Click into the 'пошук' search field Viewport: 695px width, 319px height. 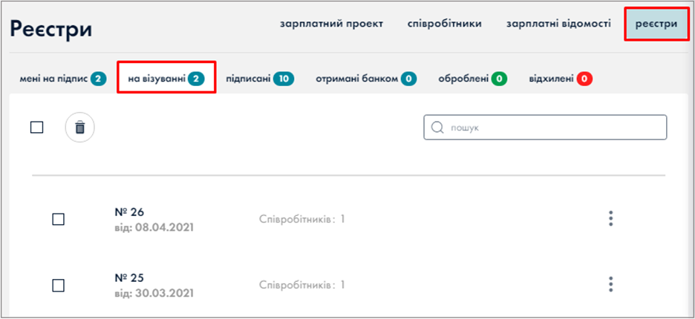pyautogui.click(x=549, y=128)
